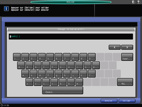Tap the t key
142x107 pixels.
(x=54, y=65)
